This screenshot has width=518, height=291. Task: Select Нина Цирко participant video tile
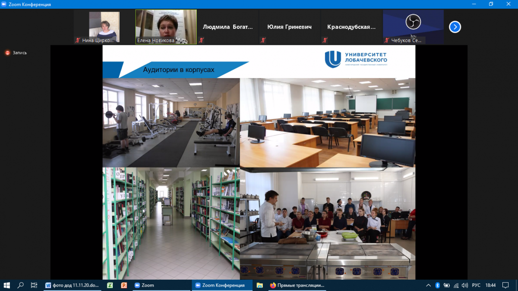tap(104, 27)
